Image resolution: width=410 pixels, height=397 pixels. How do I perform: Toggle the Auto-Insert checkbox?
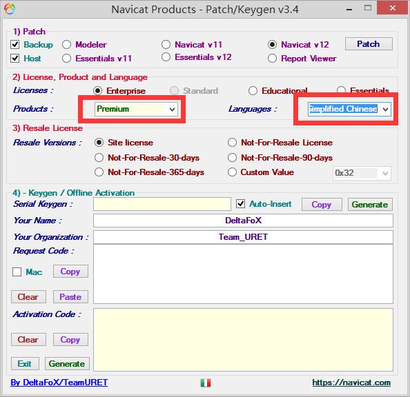click(241, 204)
